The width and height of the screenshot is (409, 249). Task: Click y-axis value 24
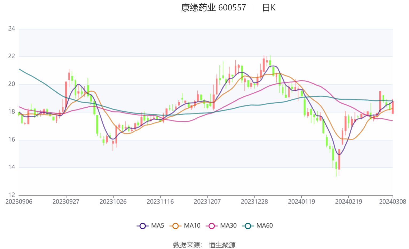(11, 29)
